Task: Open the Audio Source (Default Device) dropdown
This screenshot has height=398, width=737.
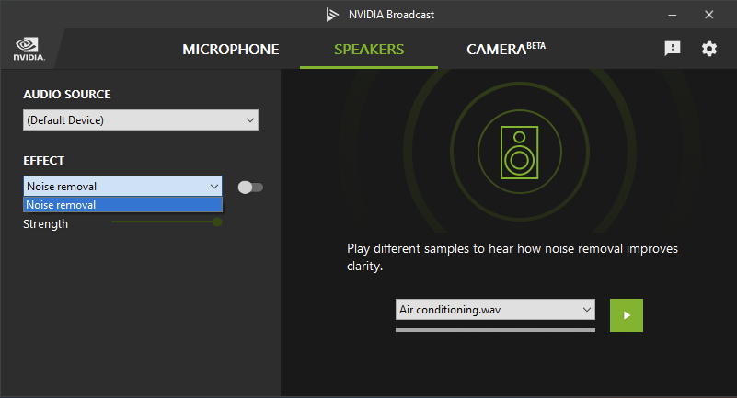Action: tap(141, 120)
